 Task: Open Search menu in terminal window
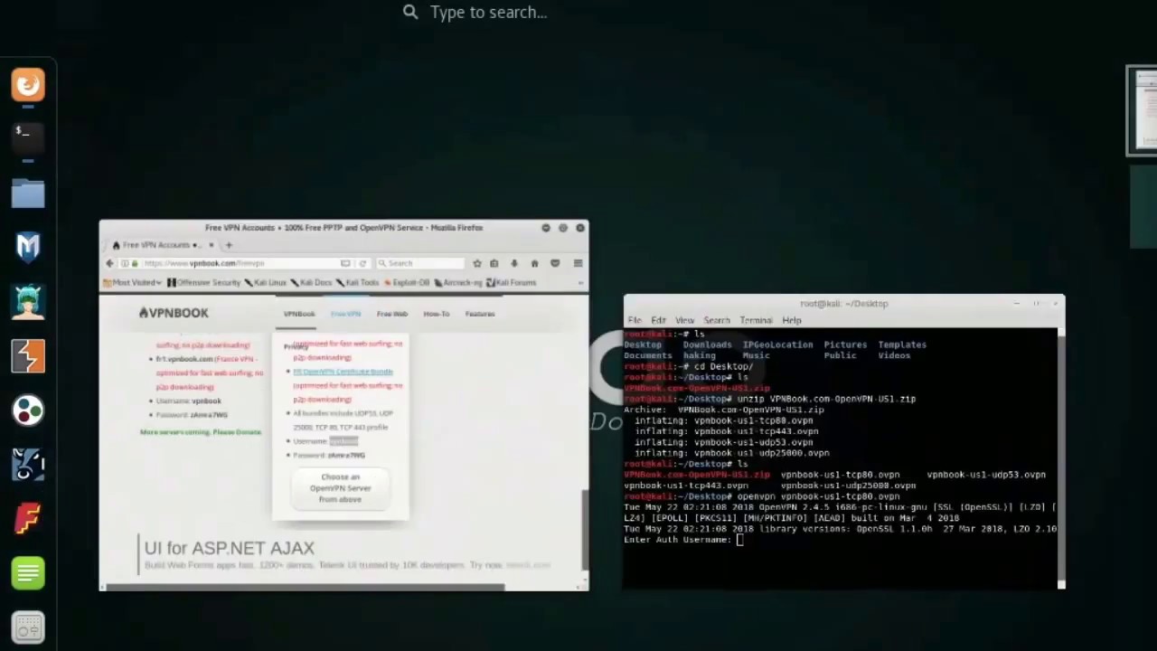[717, 320]
